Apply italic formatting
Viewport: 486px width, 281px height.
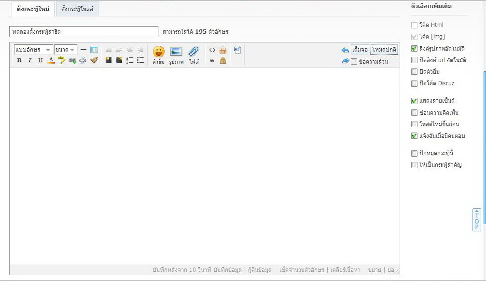coord(30,60)
